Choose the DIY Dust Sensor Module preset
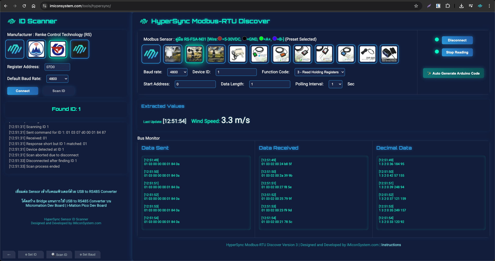The image size is (495, 261). [x=389, y=54]
